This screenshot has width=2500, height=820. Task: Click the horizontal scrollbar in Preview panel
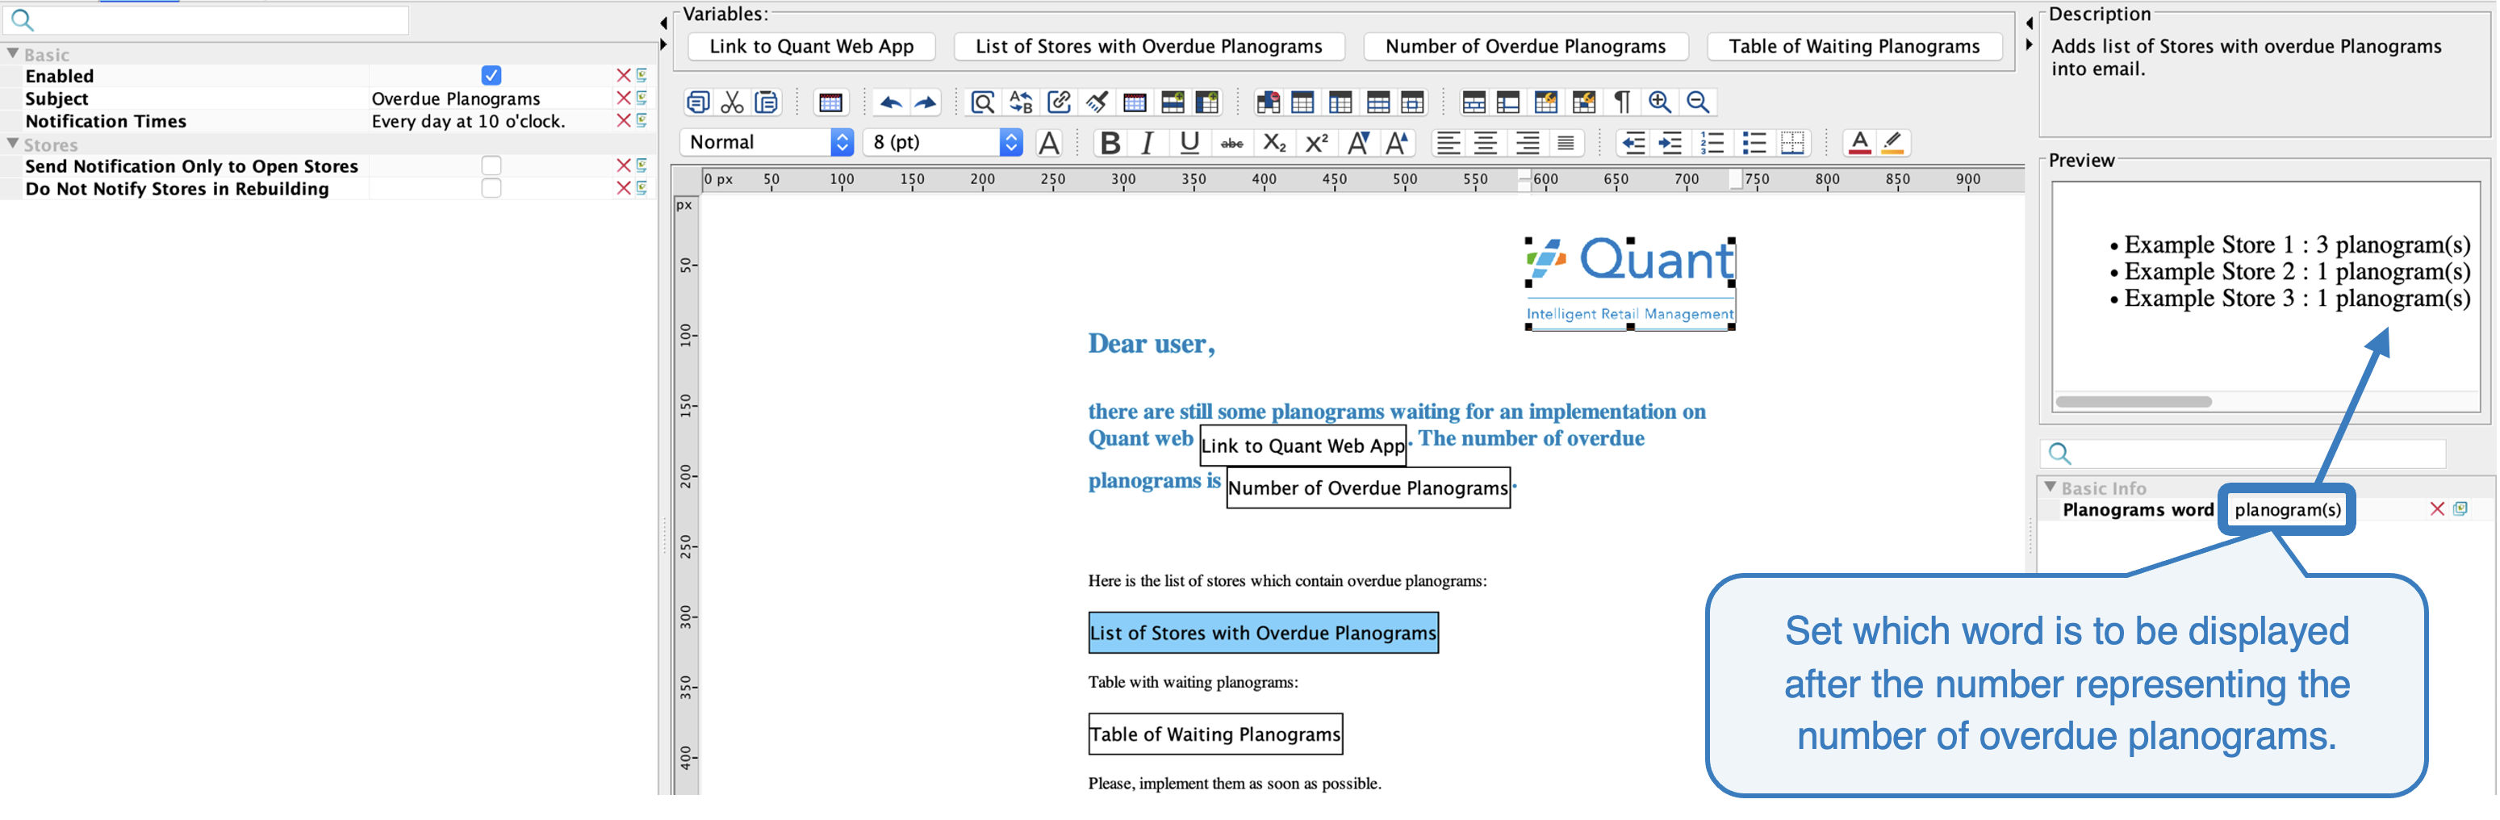tap(2133, 402)
